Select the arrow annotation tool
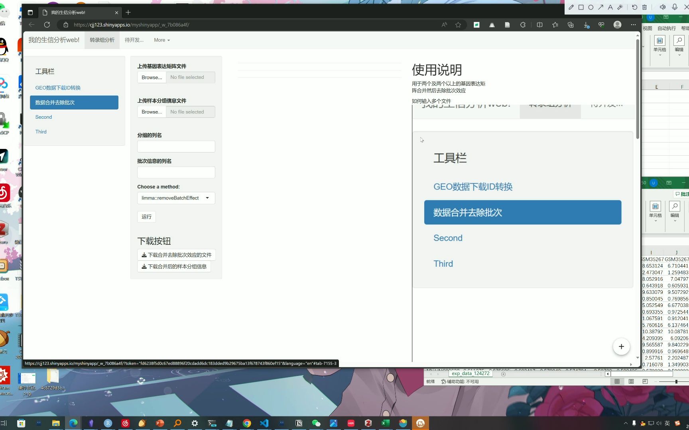Image resolution: width=689 pixels, height=430 pixels. (x=600, y=7)
